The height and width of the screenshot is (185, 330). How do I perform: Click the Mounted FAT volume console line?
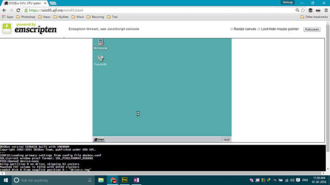pos(39,167)
